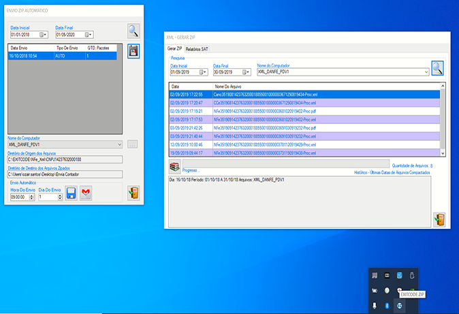Click Hora Do Envio time spinner arrows

coord(31,197)
